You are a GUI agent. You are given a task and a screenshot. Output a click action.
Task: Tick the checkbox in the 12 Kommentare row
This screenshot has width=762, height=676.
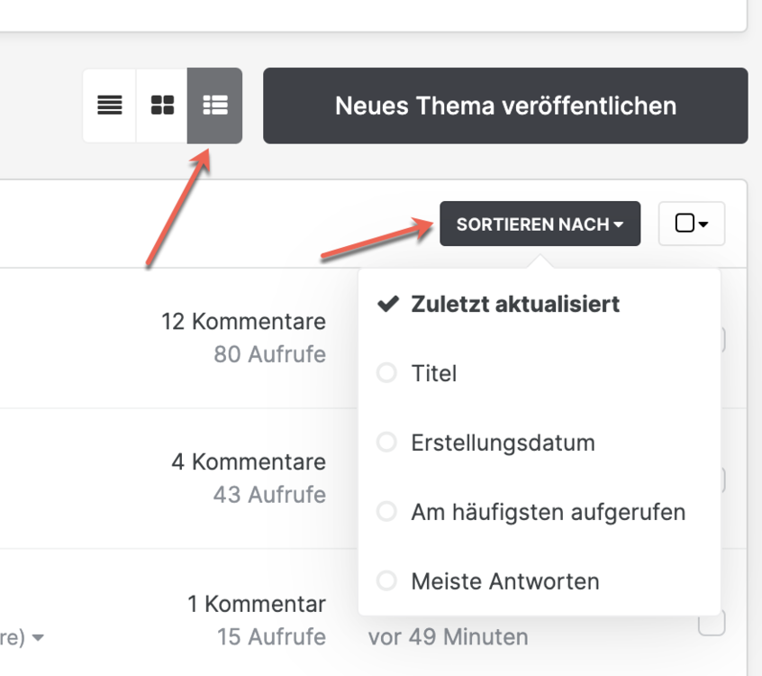click(721, 339)
